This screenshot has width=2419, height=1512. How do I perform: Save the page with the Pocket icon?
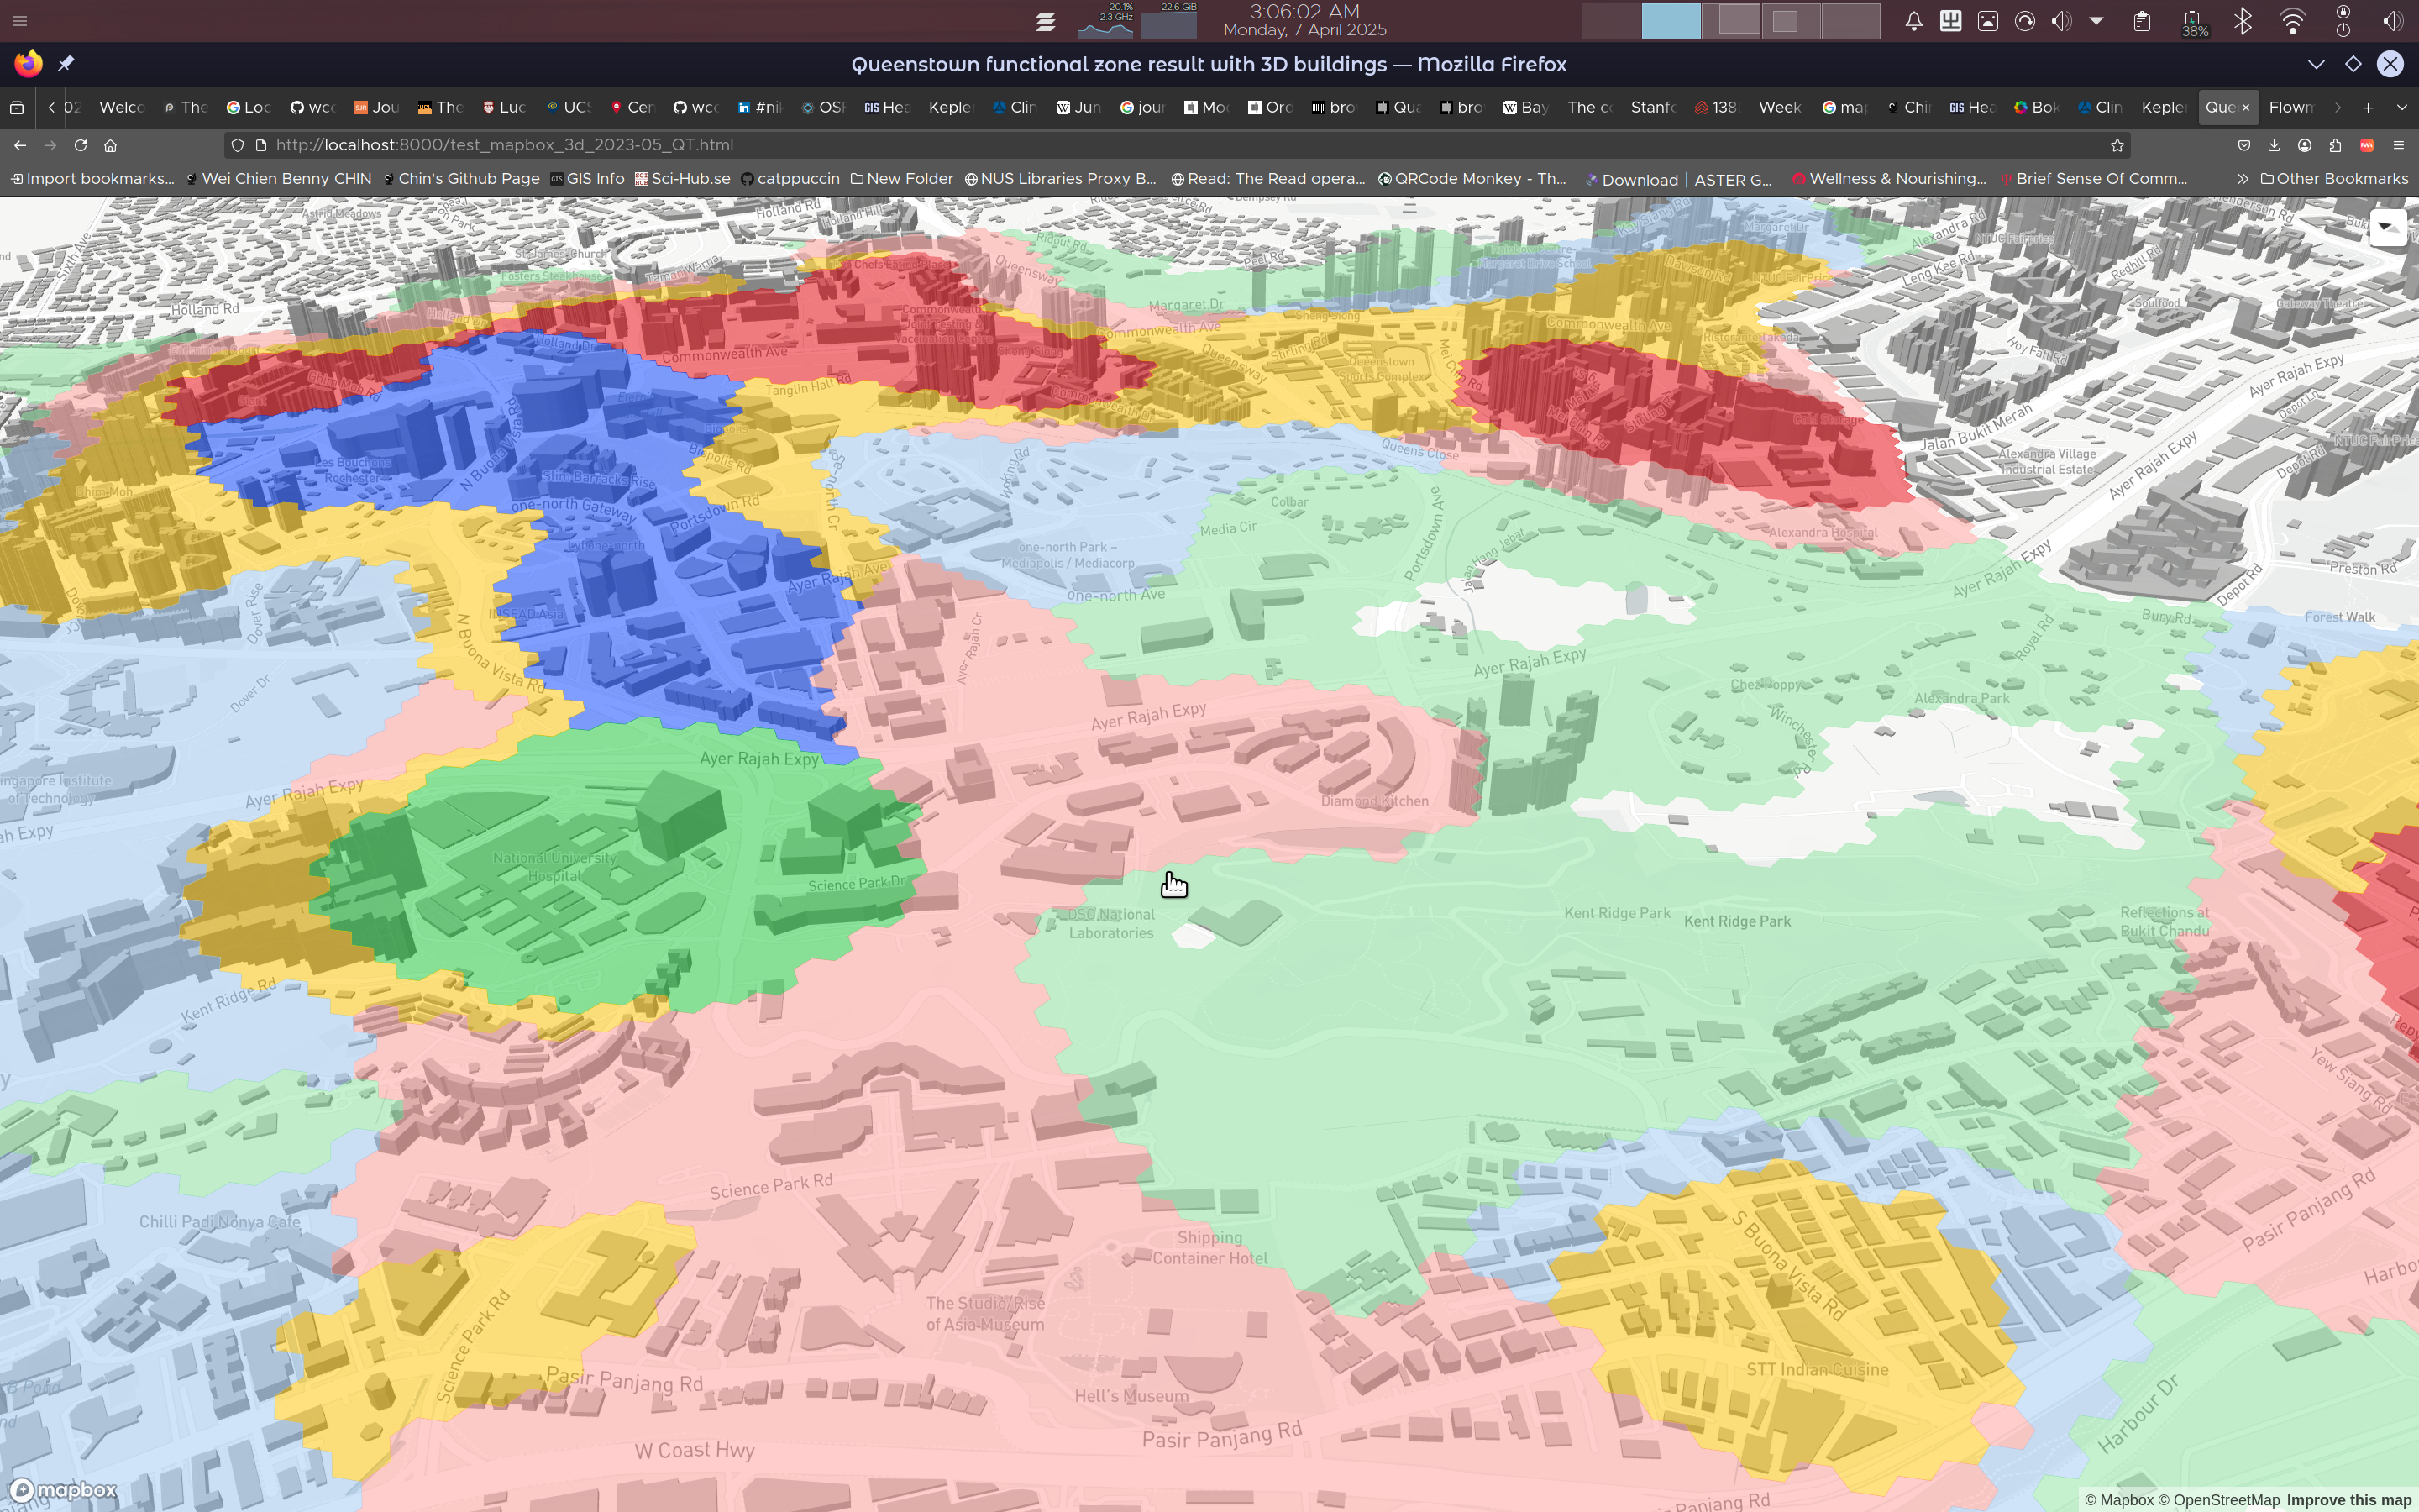(x=2245, y=146)
